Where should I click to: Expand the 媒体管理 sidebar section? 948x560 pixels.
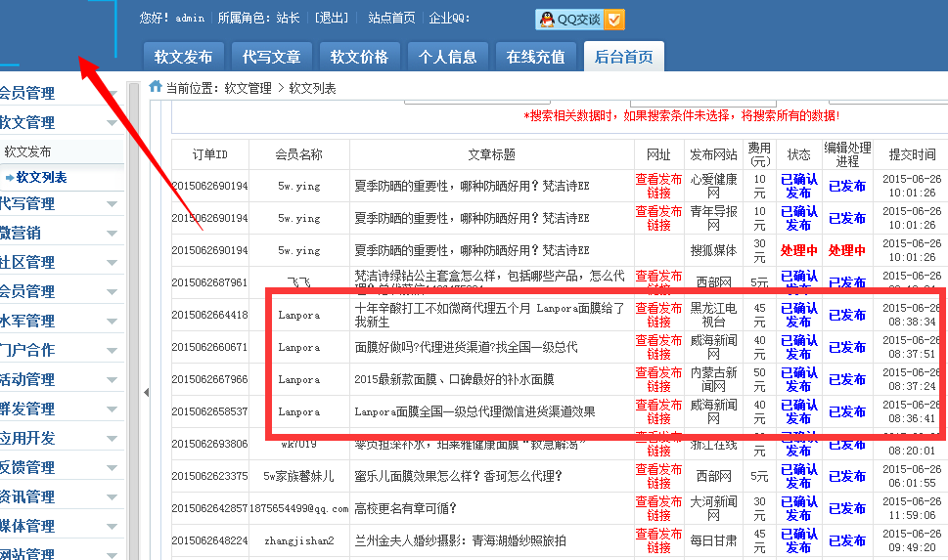(x=59, y=526)
